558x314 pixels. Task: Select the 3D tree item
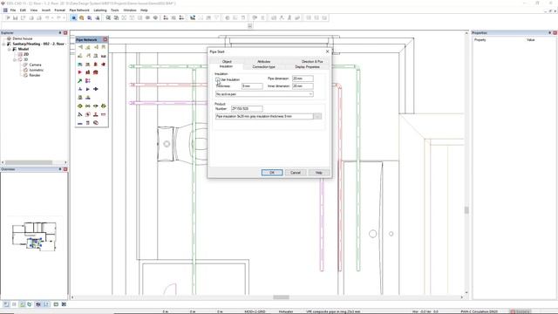(x=25, y=60)
